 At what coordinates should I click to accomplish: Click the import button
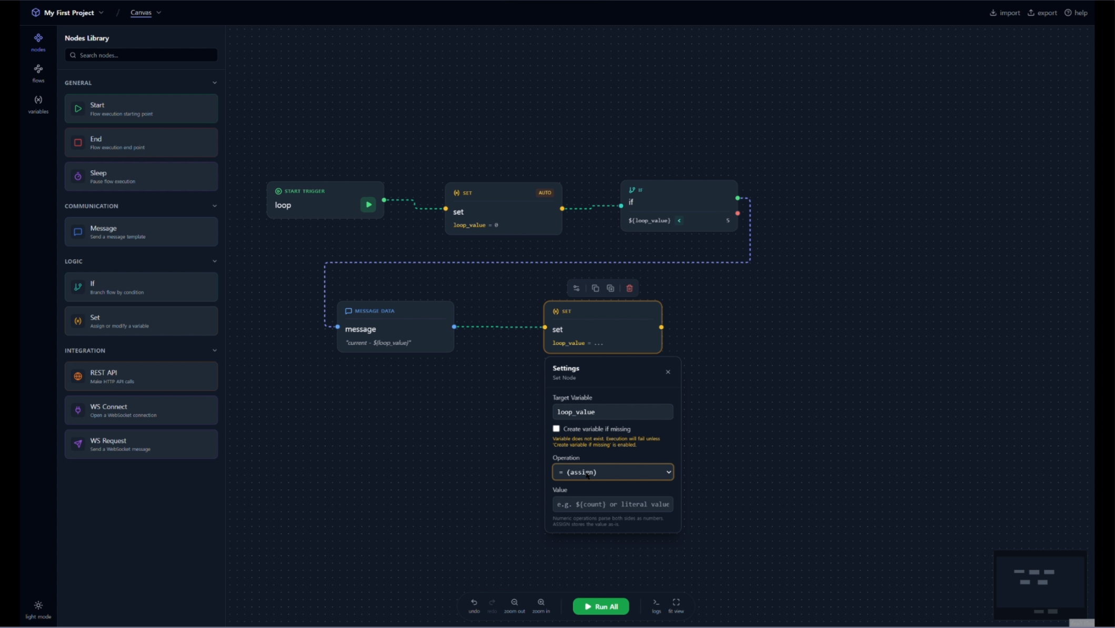[1004, 13]
